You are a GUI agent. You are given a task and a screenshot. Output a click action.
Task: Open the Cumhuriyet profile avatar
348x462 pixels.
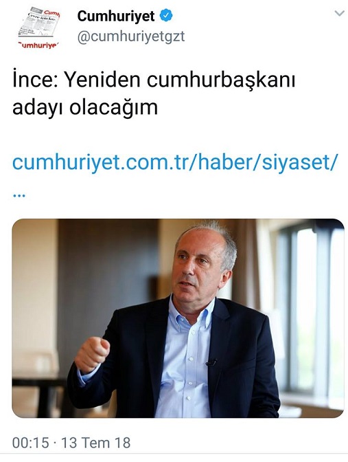(x=39, y=28)
